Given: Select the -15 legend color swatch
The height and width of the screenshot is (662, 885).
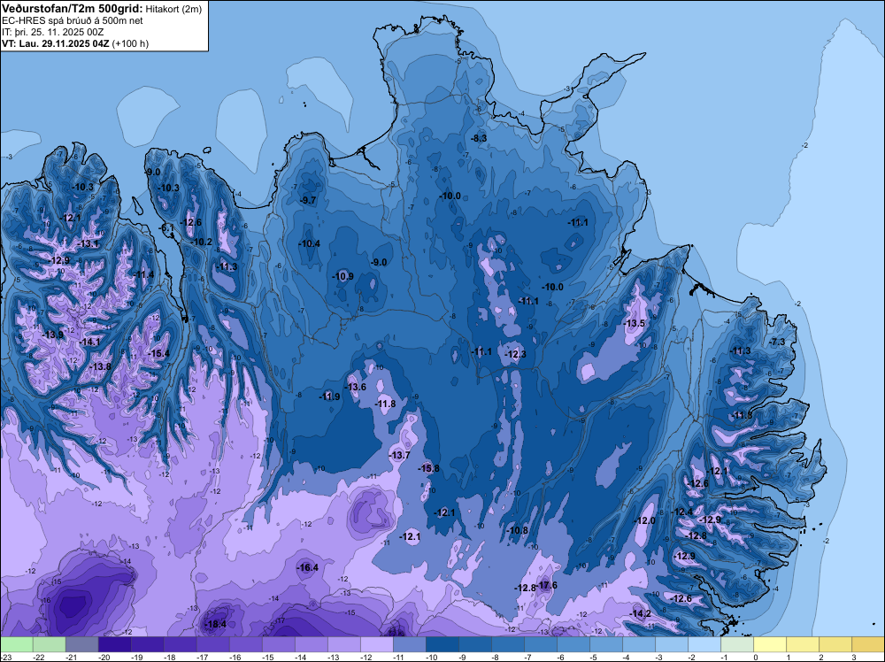Looking at the screenshot, I should coord(278,644).
